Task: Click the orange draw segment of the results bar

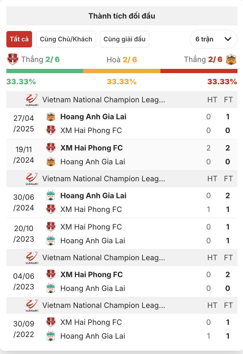Action: [121, 71]
